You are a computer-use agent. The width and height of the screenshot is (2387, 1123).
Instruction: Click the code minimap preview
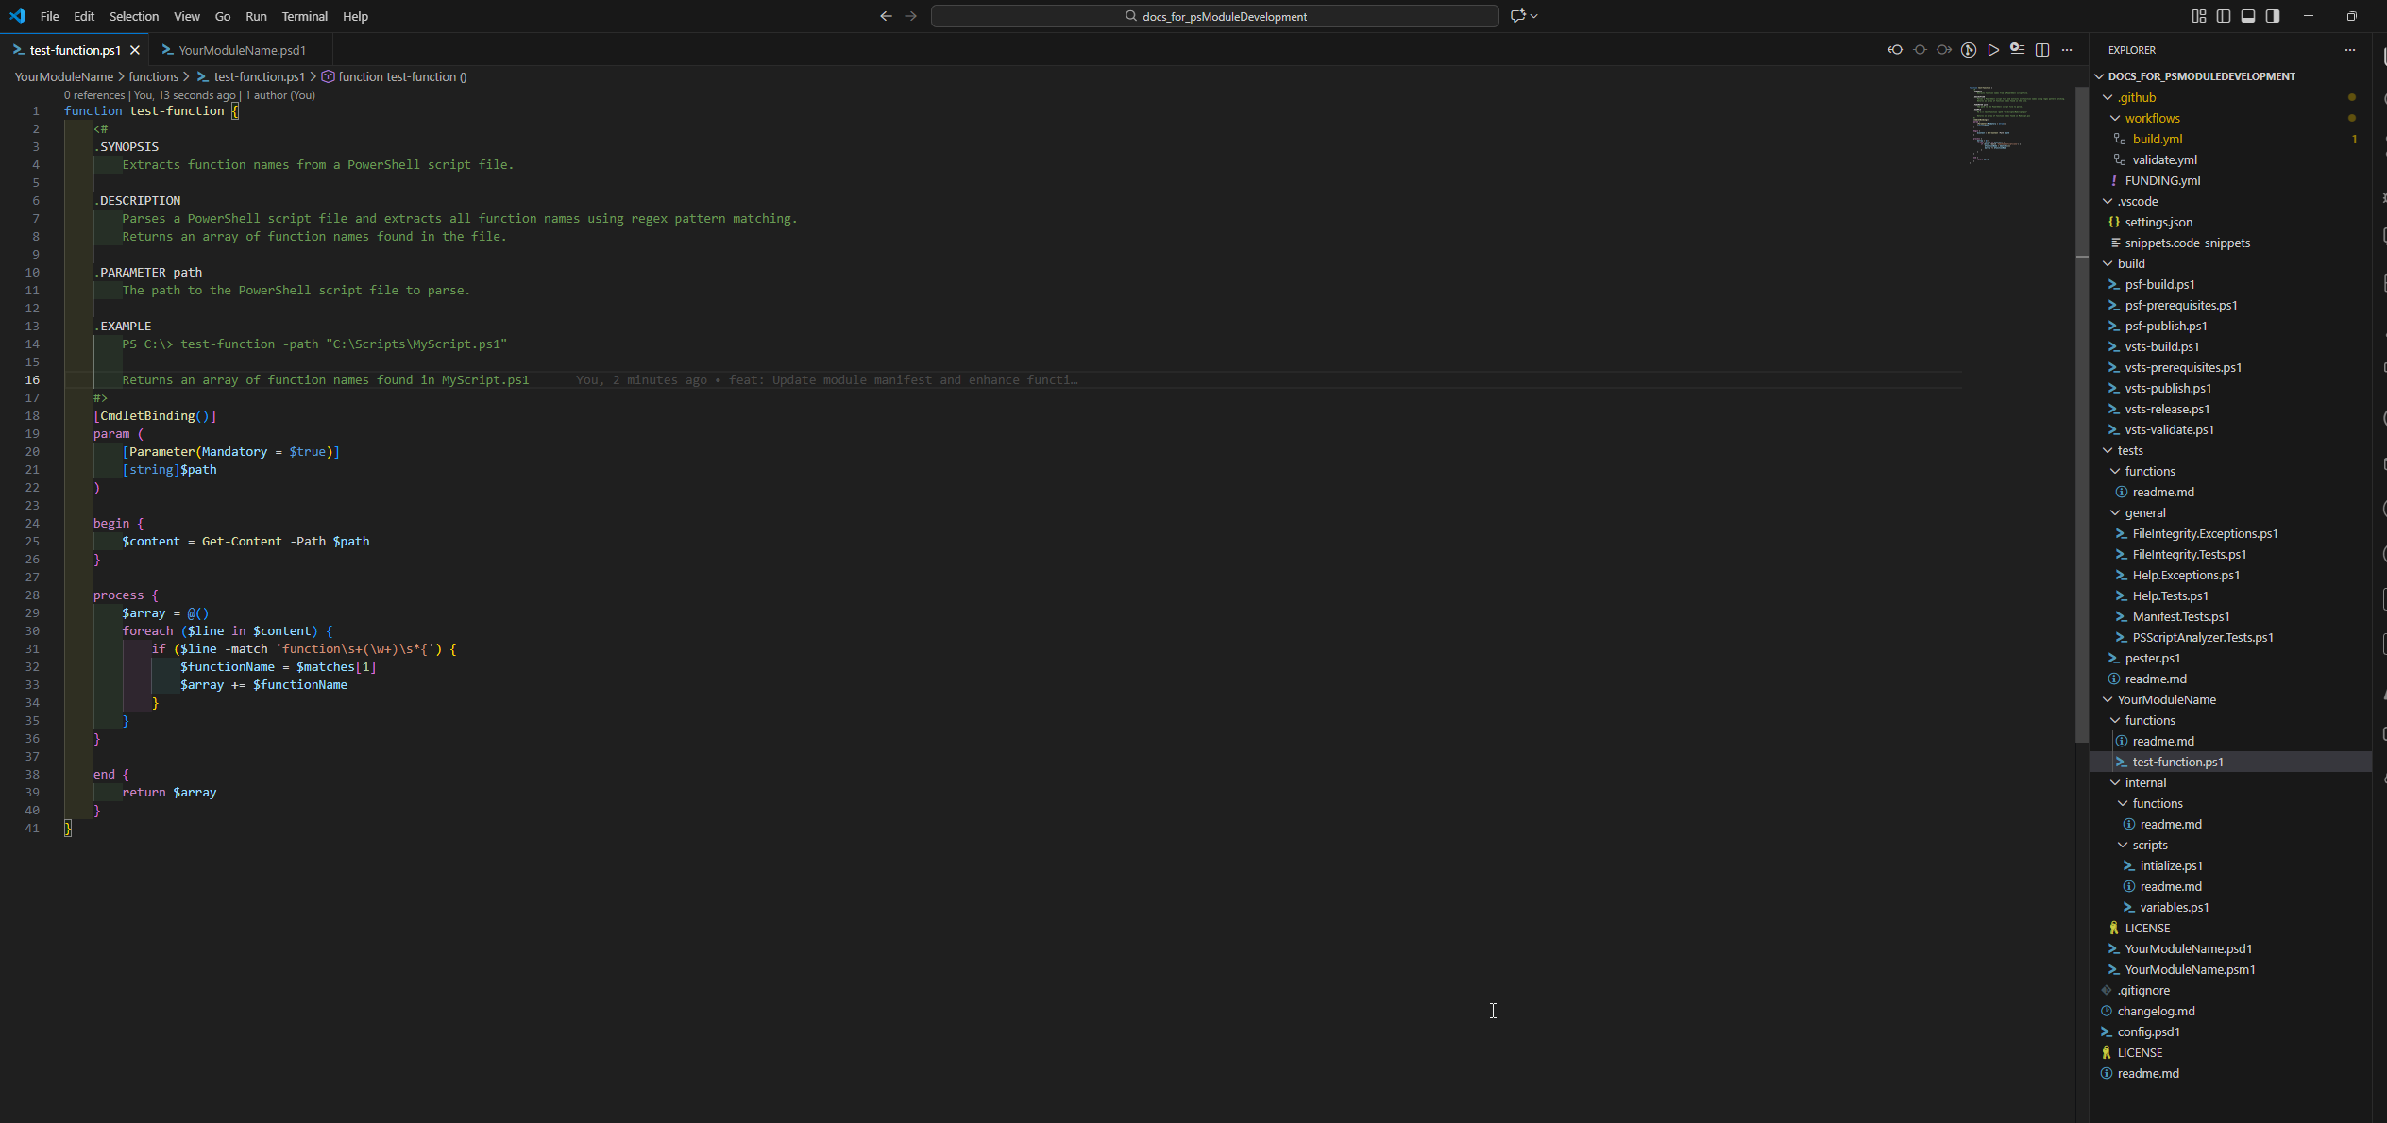click(2019, 125)
